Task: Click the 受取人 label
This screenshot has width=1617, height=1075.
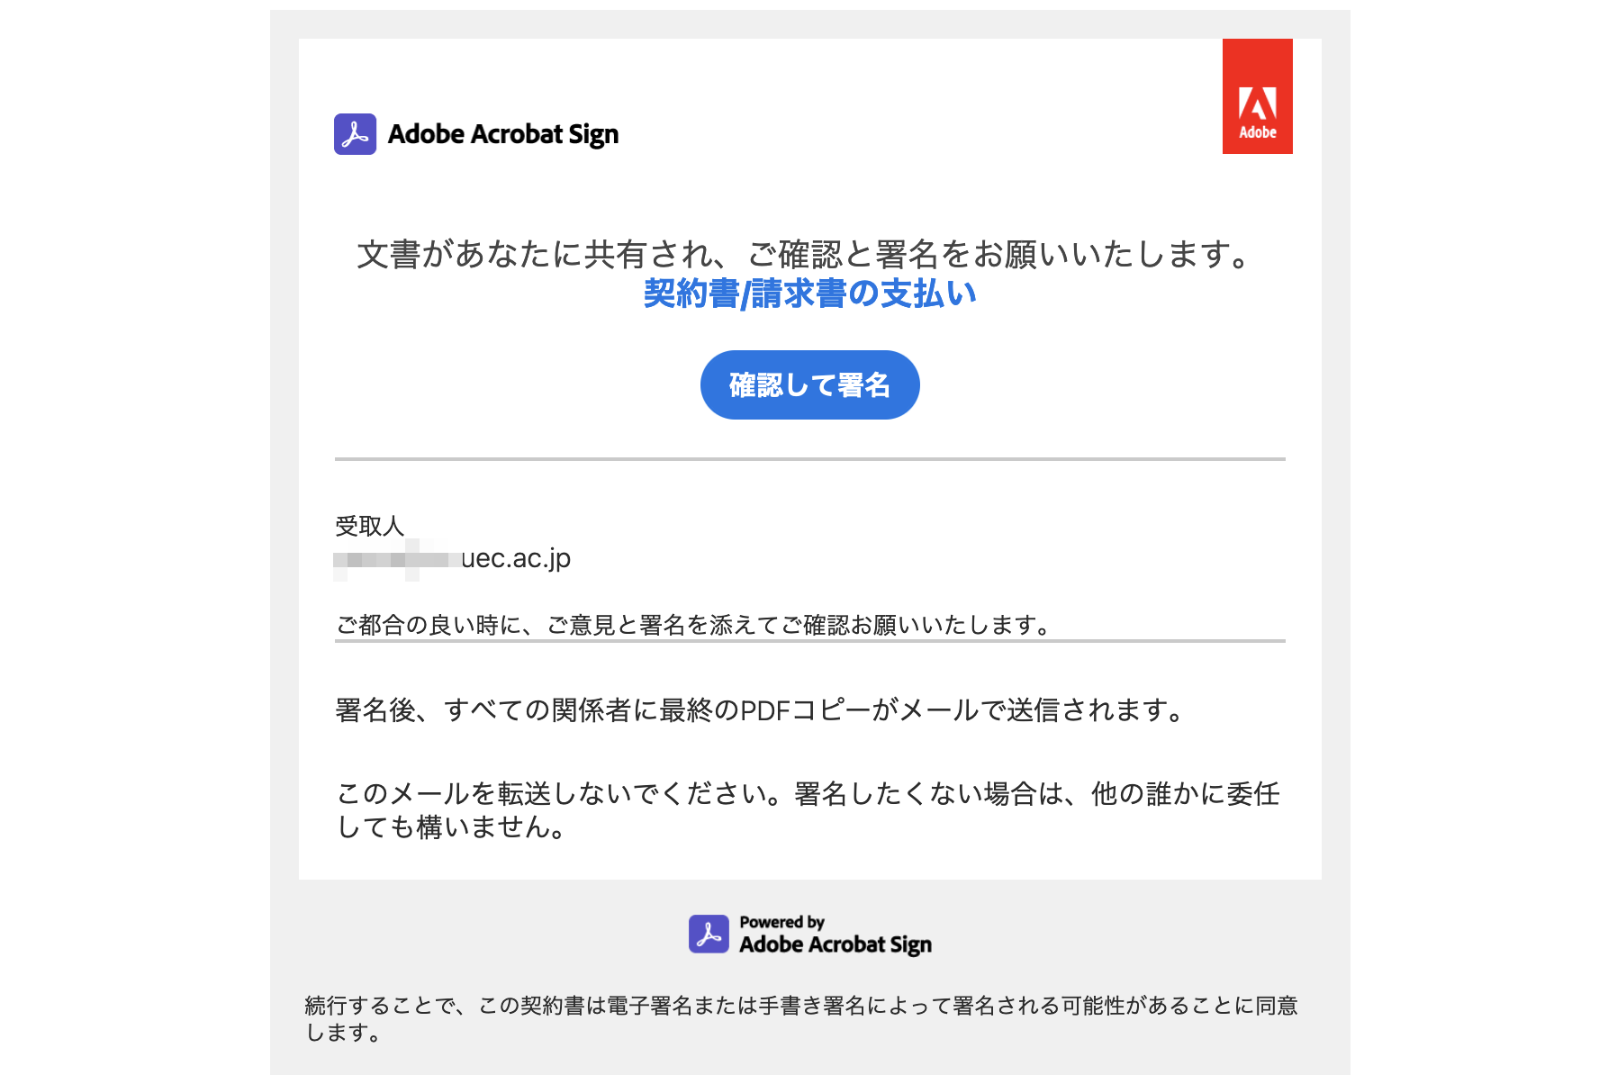Action: coord(369,526)
